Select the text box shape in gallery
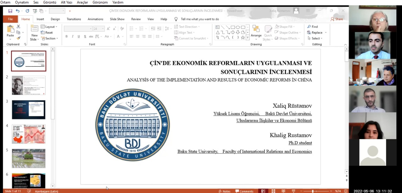 [218, 27]
